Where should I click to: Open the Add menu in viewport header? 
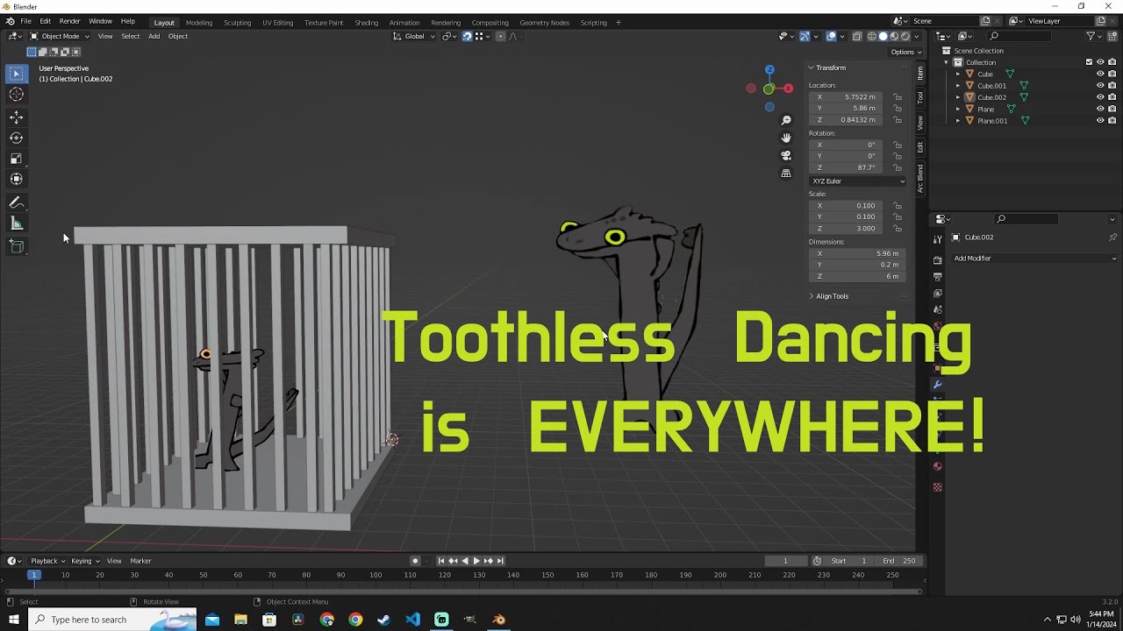coord(154,36)
